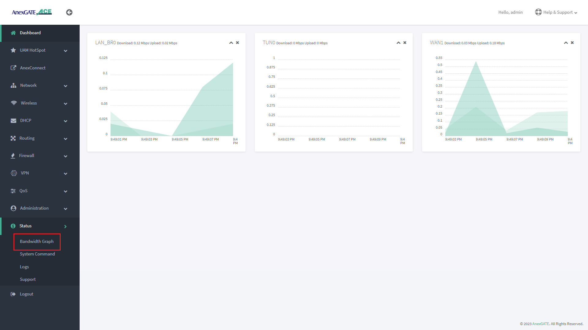Image resolution: width=588 pixels, height=330 pixels.
Task: Click the Wireless wifi icon
Action: [13, 103]
